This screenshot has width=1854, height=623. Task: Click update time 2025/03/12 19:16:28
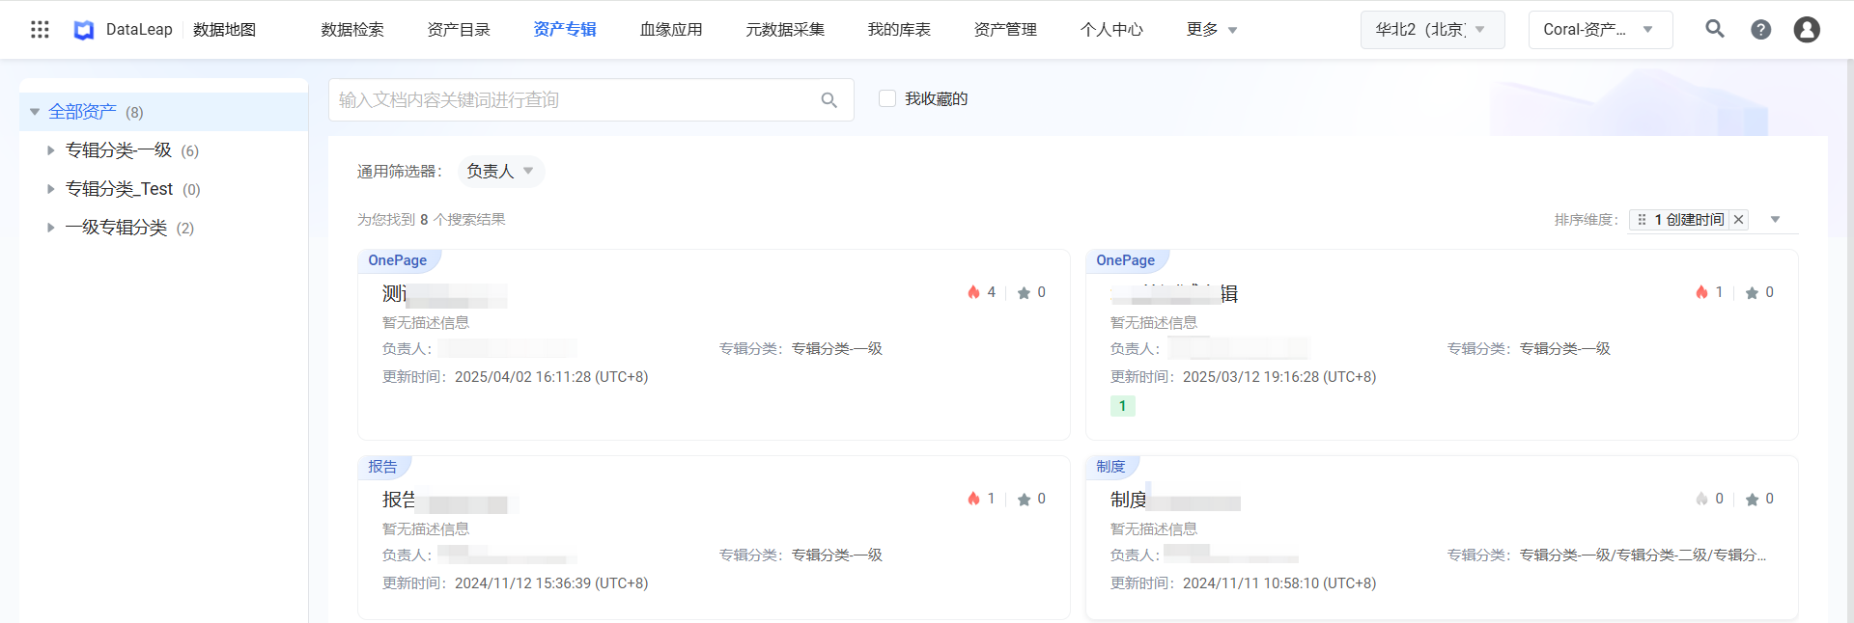click(1279, 377)
